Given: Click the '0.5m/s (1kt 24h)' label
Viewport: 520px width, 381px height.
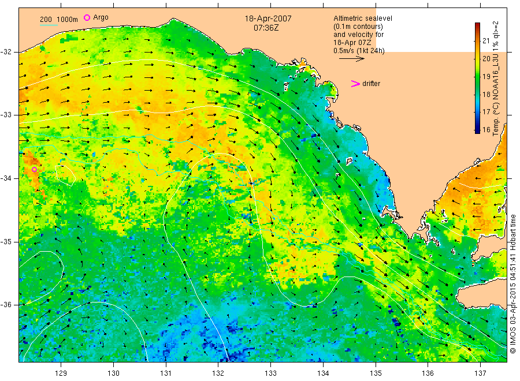Looking at the screenshot, I should [x=359, y=51].
